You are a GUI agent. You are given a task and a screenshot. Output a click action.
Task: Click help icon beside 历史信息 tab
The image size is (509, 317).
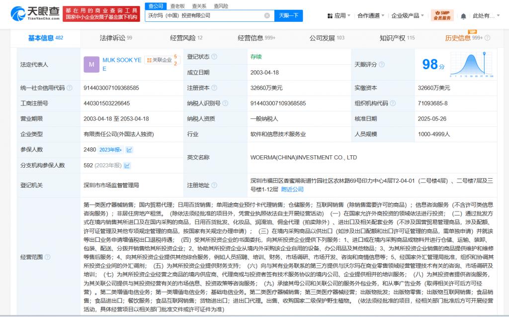pyautogui.click(x=487, y=38)
